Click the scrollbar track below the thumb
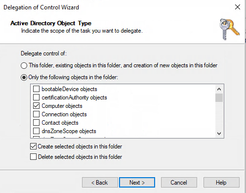Viewport: 246px width, 193px height. [x=219, y=116]
